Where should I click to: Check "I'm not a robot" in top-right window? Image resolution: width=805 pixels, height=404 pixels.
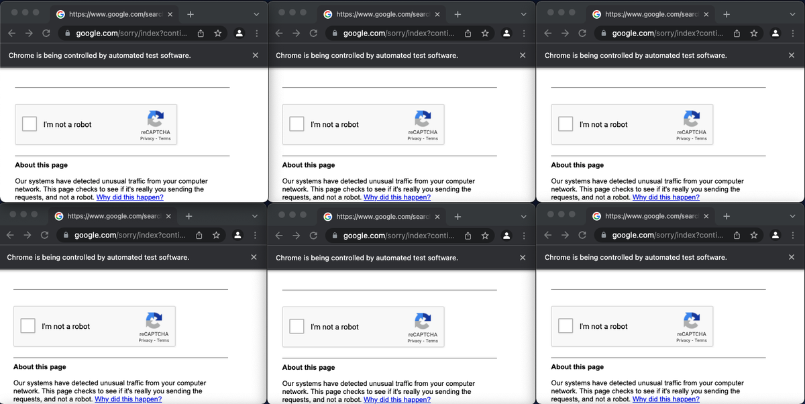(x=566, y=124)
